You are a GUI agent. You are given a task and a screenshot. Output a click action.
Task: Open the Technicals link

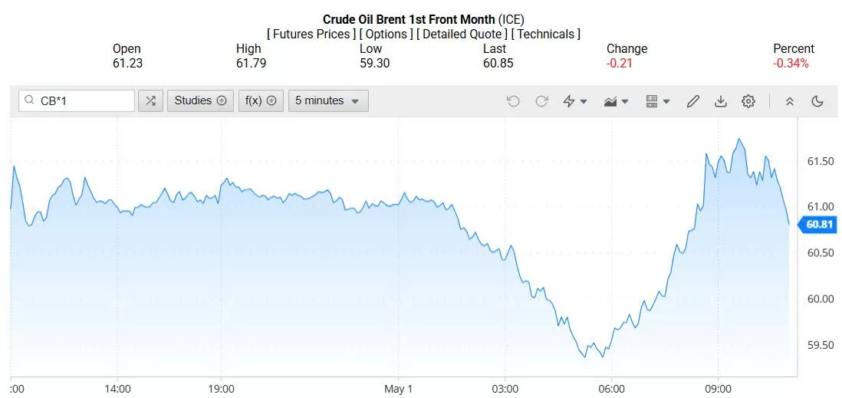(x=545, y=34)
